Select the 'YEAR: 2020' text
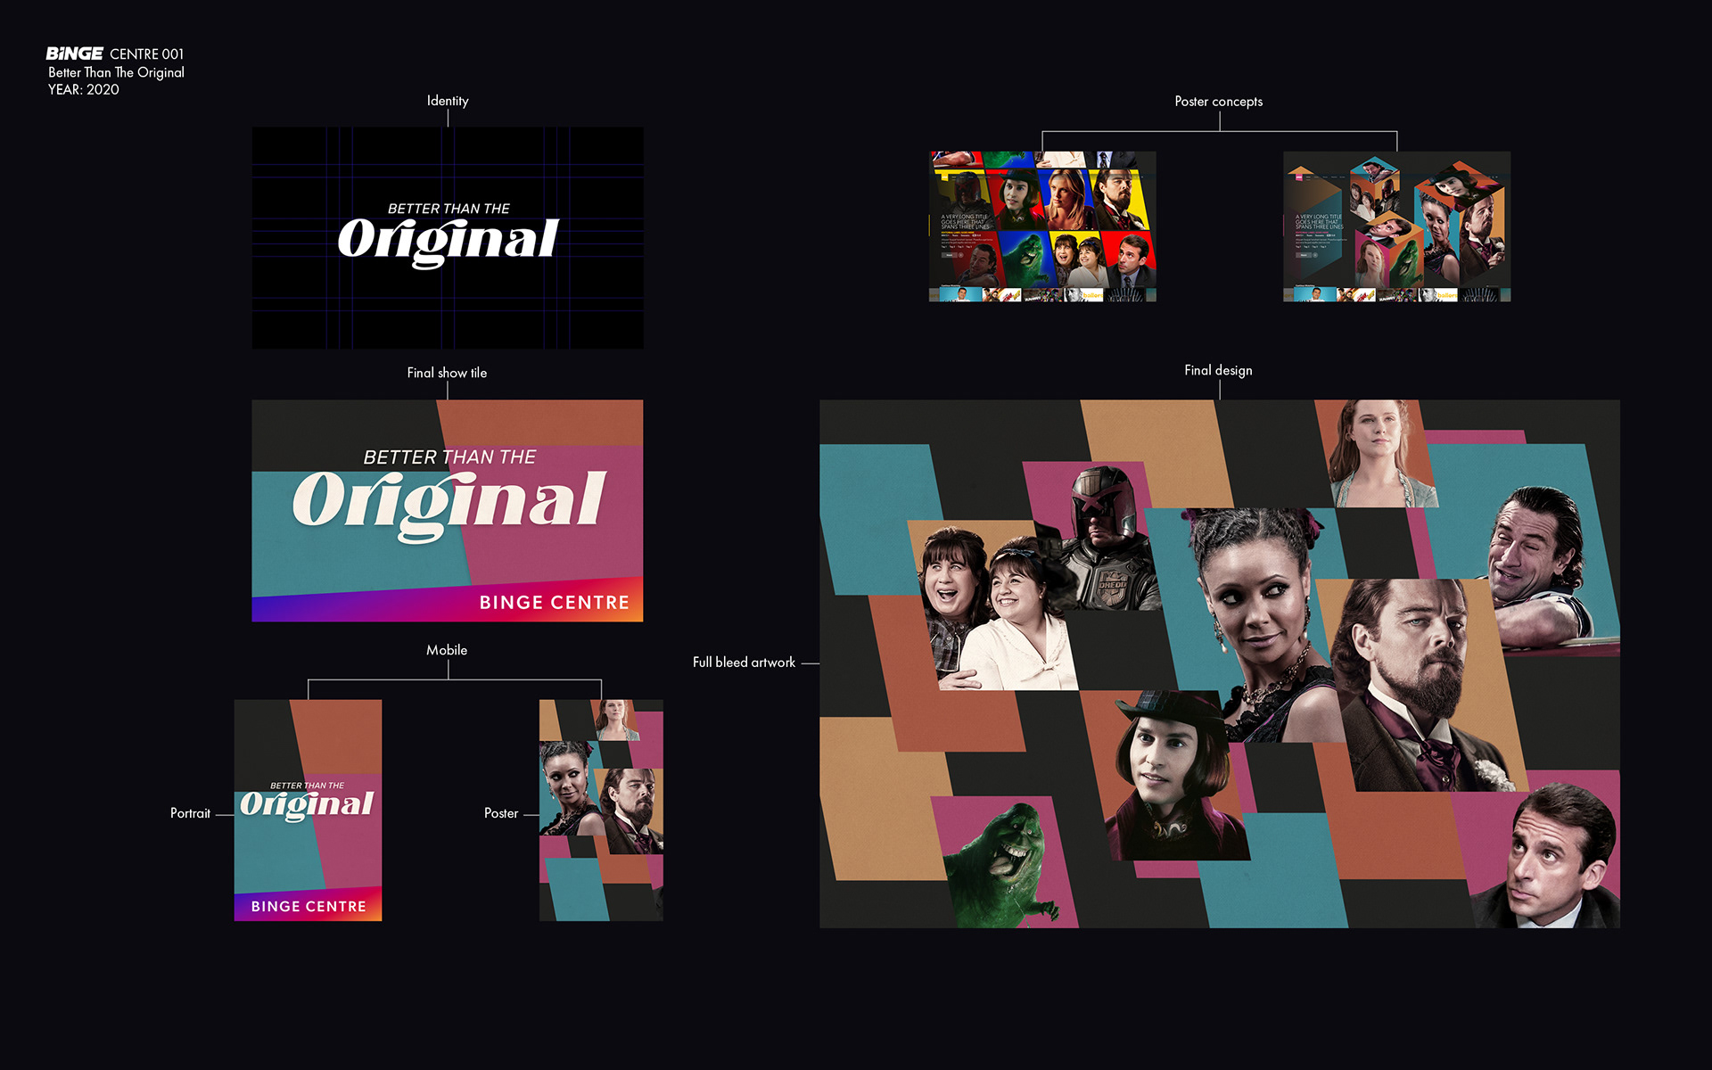 [83, 89]
